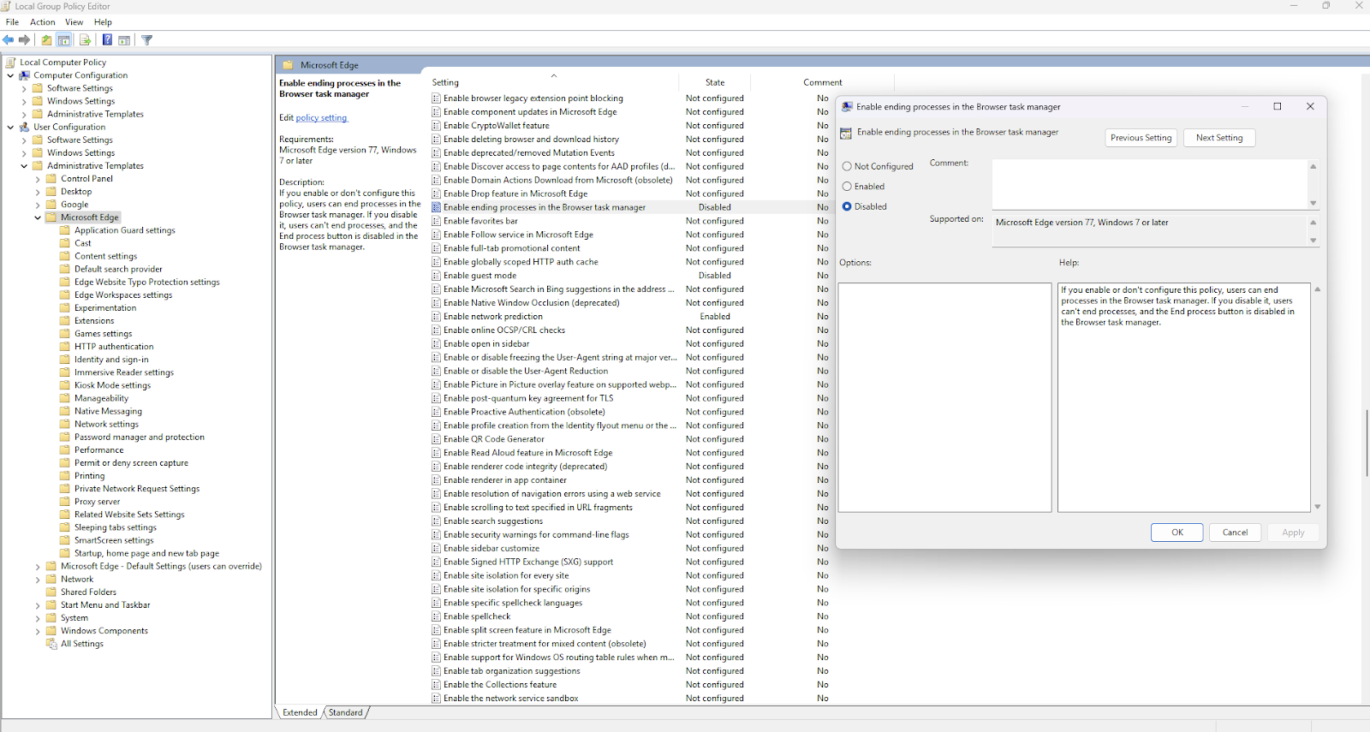Collapse Administrative Templates under User Configuration
This screenshot has width=1370, height=732.
click(x=24, y=166)
